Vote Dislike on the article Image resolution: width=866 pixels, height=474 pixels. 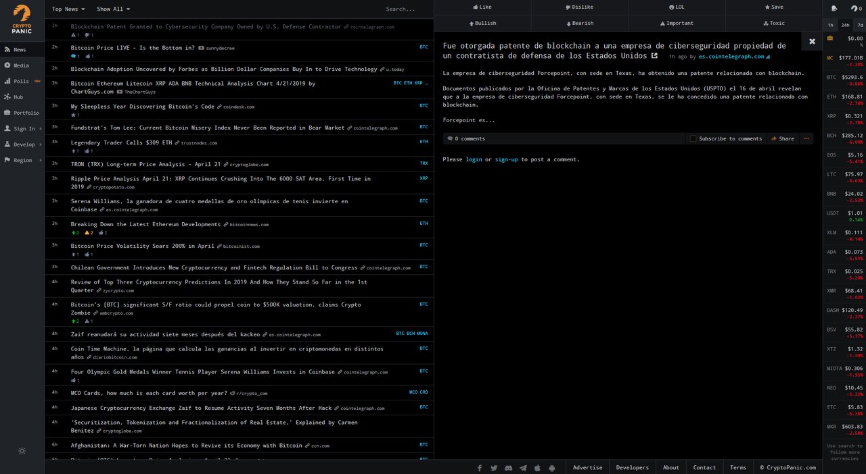pyautogui.click(x=579, y=7)
